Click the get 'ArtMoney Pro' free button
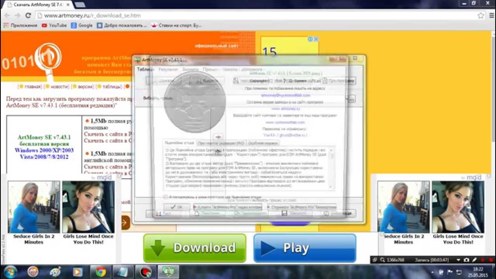The width and height of the screenshot is (496, 279). 302,207
